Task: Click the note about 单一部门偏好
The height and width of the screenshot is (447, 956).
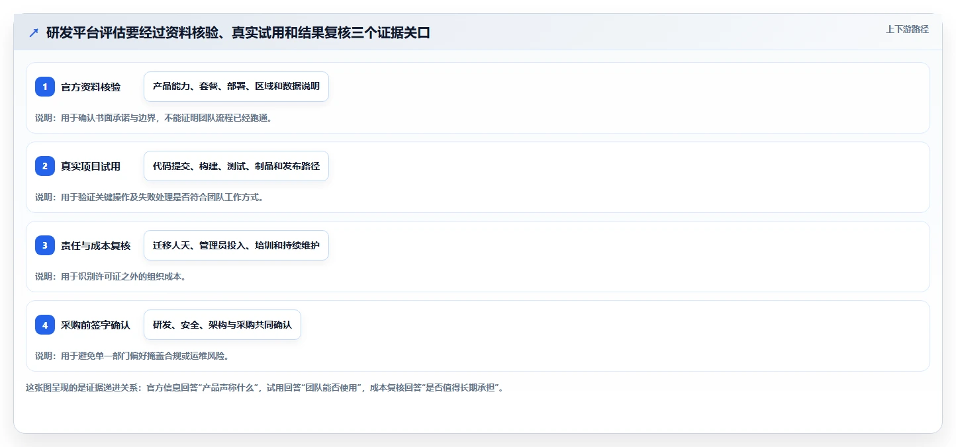Action: point(132,356)
